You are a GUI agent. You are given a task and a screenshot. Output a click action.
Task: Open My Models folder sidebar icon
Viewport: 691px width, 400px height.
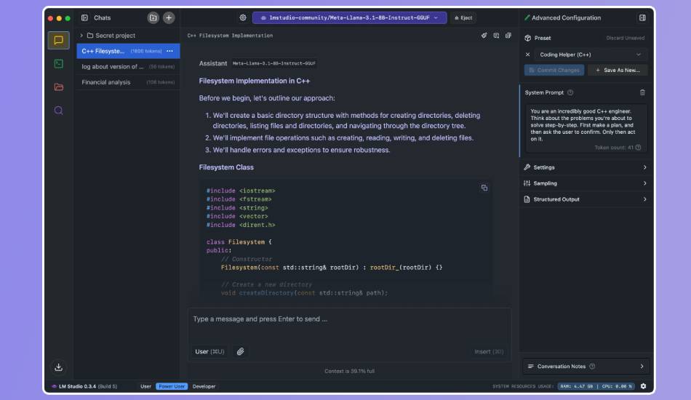58,87
